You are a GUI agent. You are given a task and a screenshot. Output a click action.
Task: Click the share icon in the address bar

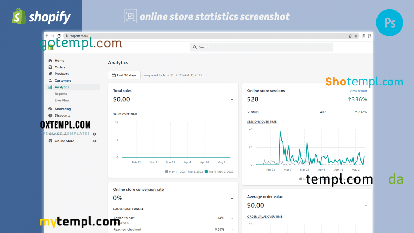tap(350, 36)
